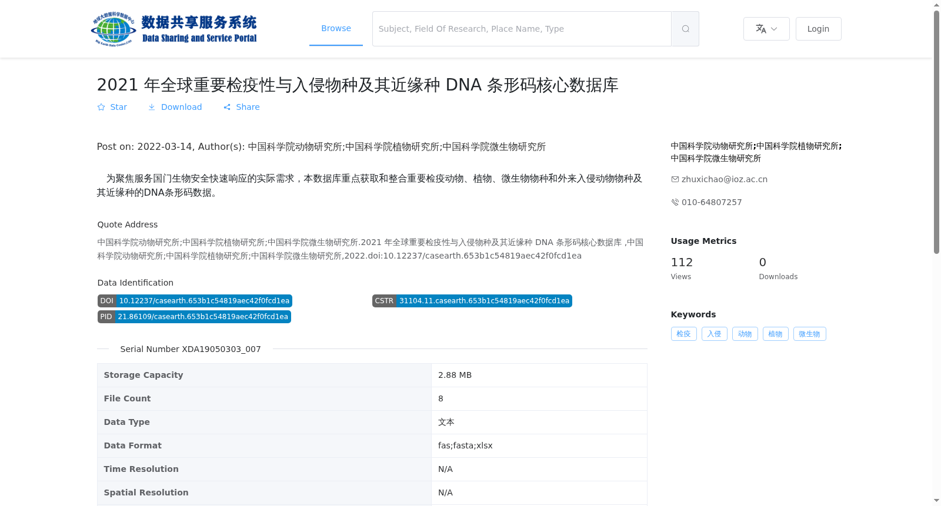The width and height of the screenshot is (941, 506).
Task: Focus the subject search input field
Action: point(522,29)
